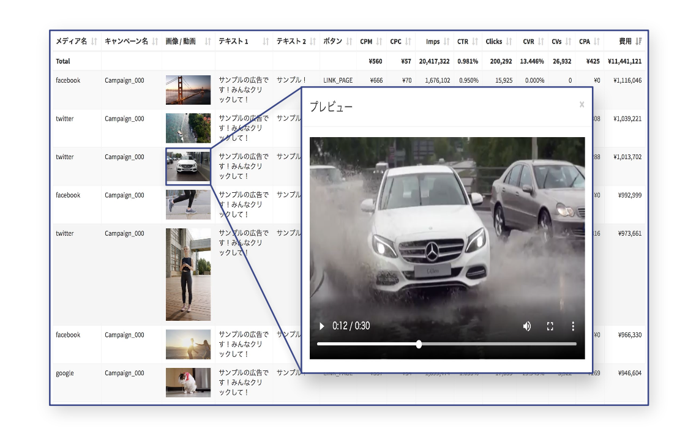Image resolution: width=677 pixels, height=442 pixels.
Task: Sort by CPC column arrows
Action: coord(408,42)
